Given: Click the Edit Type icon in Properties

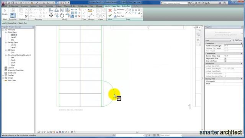Looking at the screenshot, I should (233, 40).
